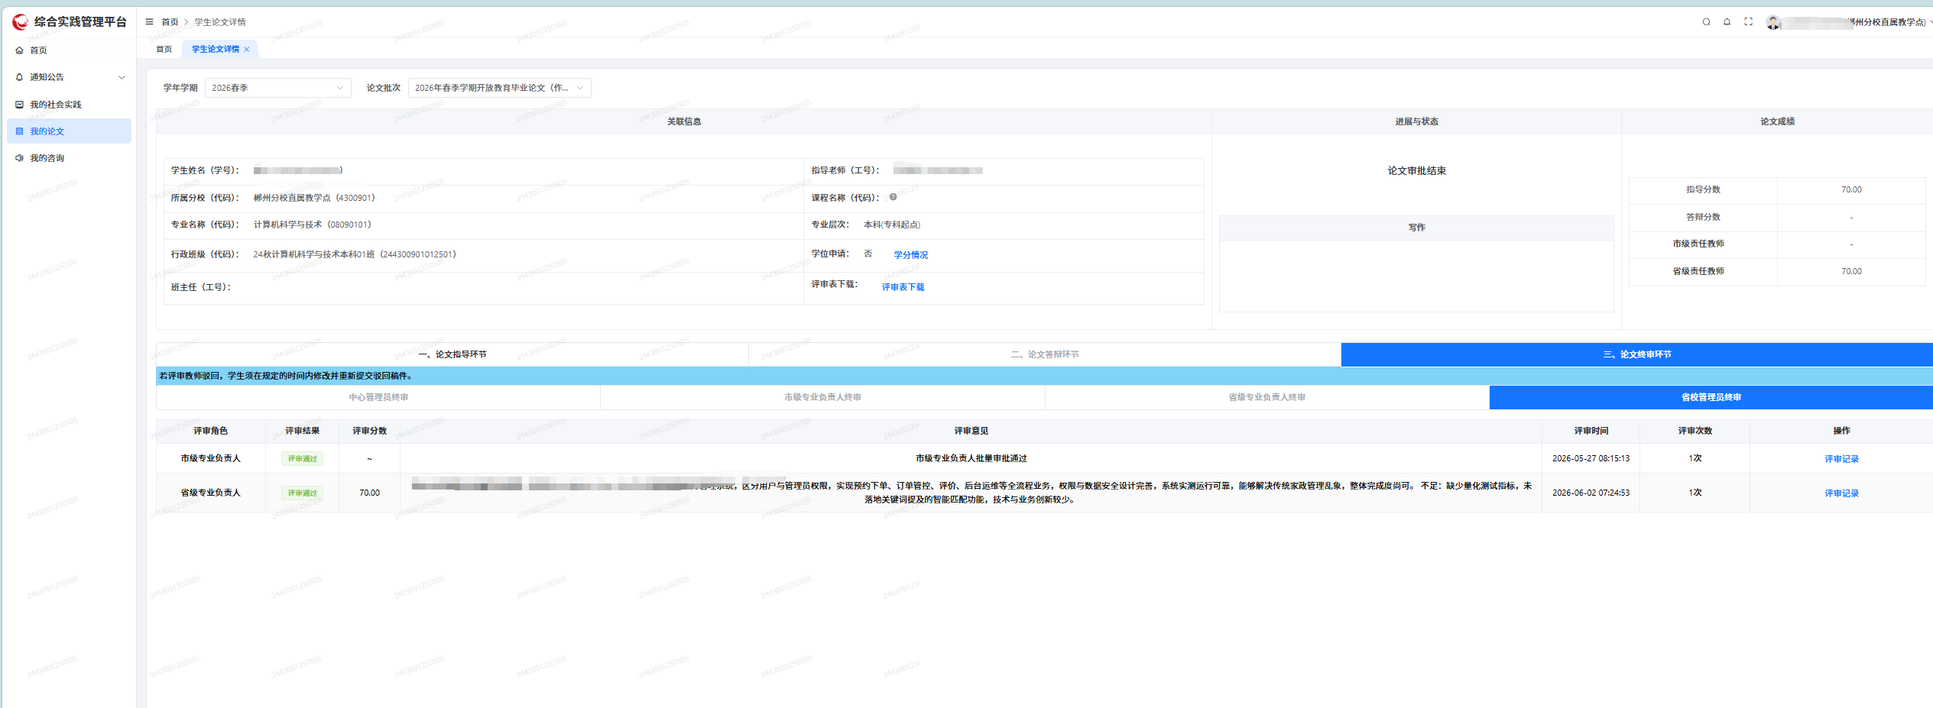Click the 市级责任教师 label
The height and width of the screenshot is (708, 1933).
coord(1698,244)
